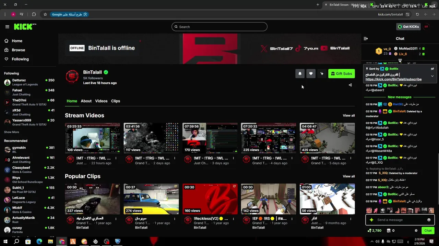This screenshot has width=439, height=246.
Task: Click the YouTube BinTalall banner icon
Action: pos(324,49)
